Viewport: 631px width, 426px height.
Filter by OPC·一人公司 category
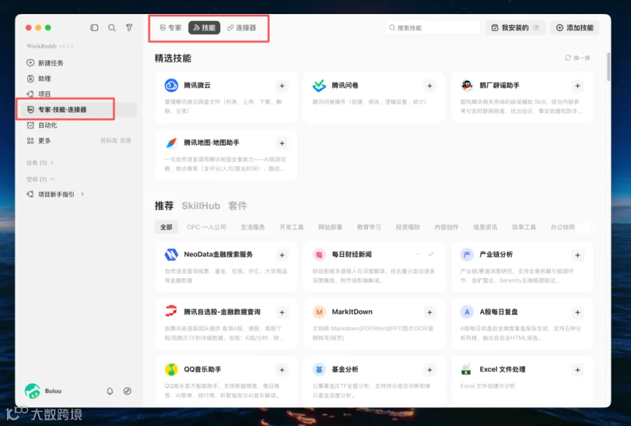[x=206, y=227]
